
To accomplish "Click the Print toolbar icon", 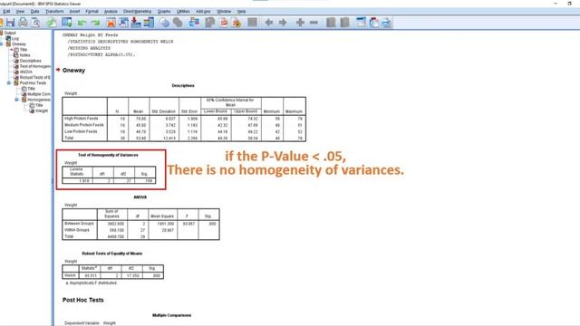I will (x=23, y=23).
